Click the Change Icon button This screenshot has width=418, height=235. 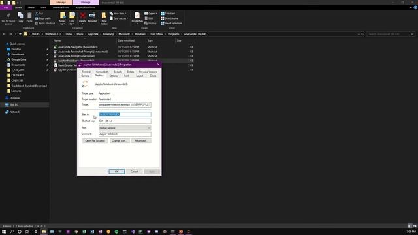point(119,141)
